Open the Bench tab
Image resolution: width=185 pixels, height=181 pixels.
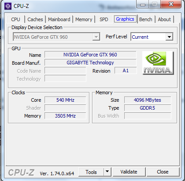pyautogui.click(x=146, y=19)
